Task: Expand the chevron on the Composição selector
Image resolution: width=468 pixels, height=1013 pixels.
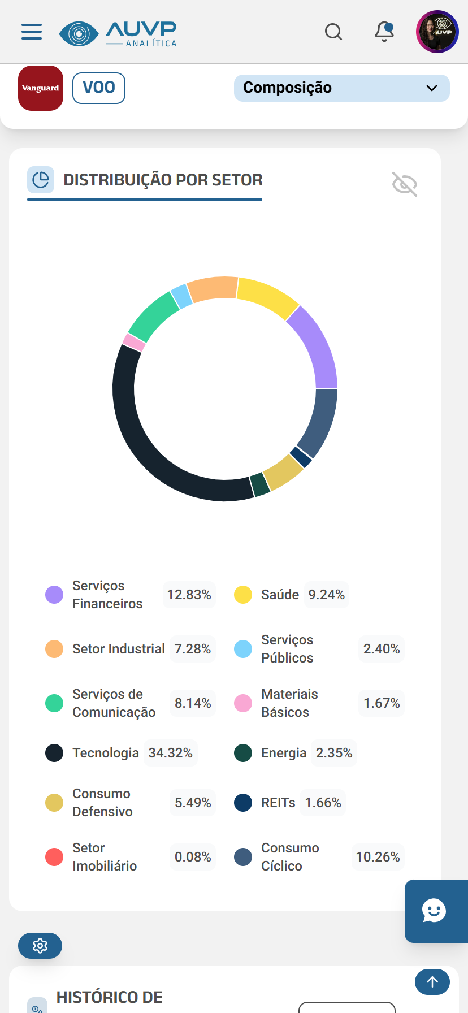Action: [x=432, y=88]
